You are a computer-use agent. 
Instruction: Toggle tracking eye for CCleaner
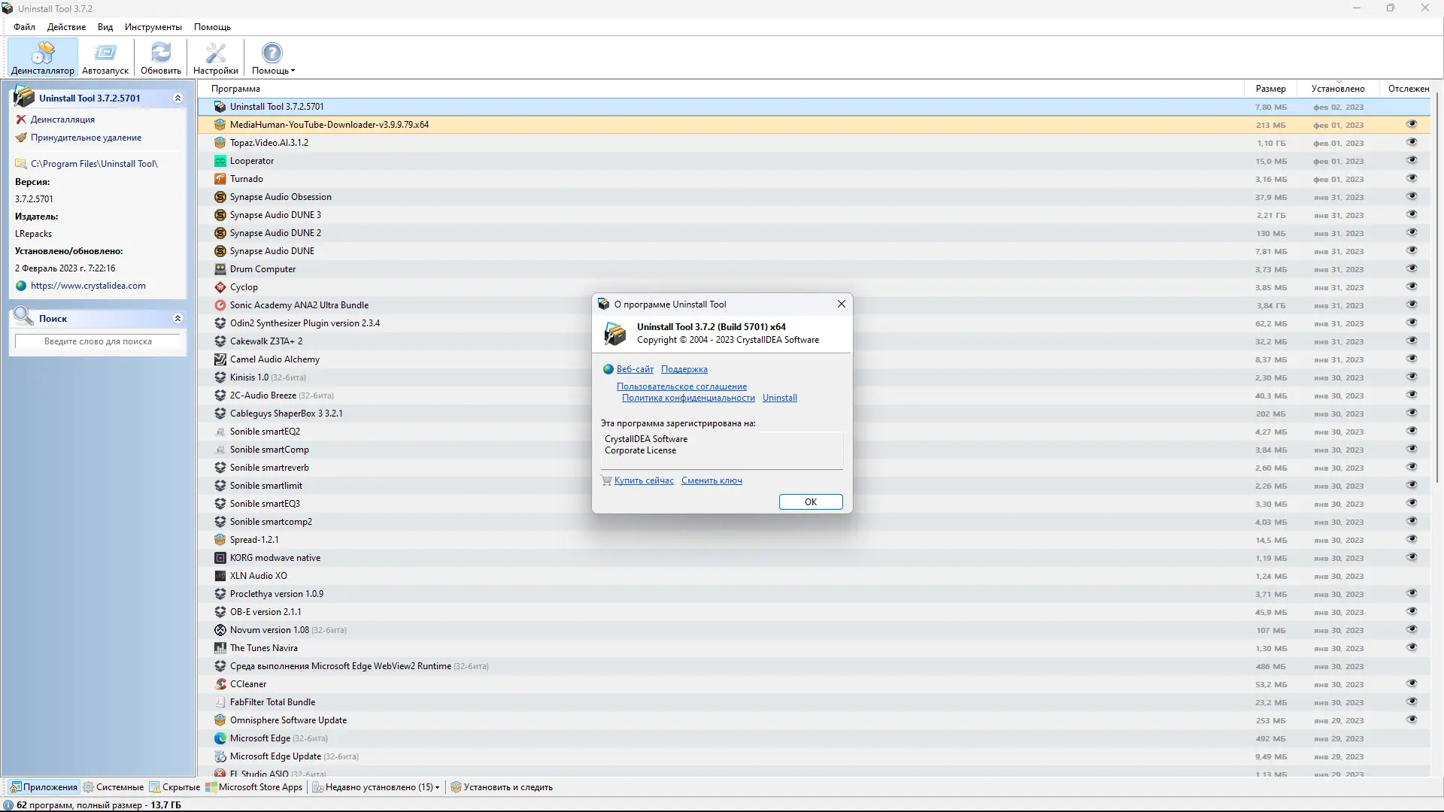click(1412, 684)
